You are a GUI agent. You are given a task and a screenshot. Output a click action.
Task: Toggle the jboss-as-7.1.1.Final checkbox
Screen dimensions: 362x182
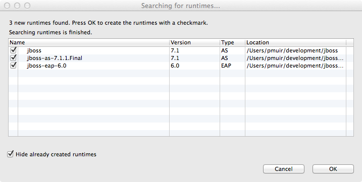click(x=14, y=57)
